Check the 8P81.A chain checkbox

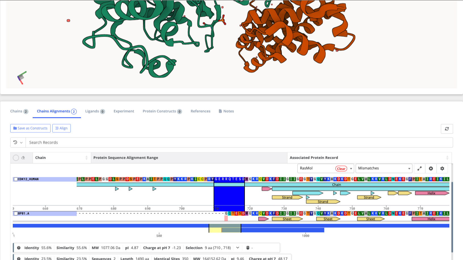click(15, 214)
